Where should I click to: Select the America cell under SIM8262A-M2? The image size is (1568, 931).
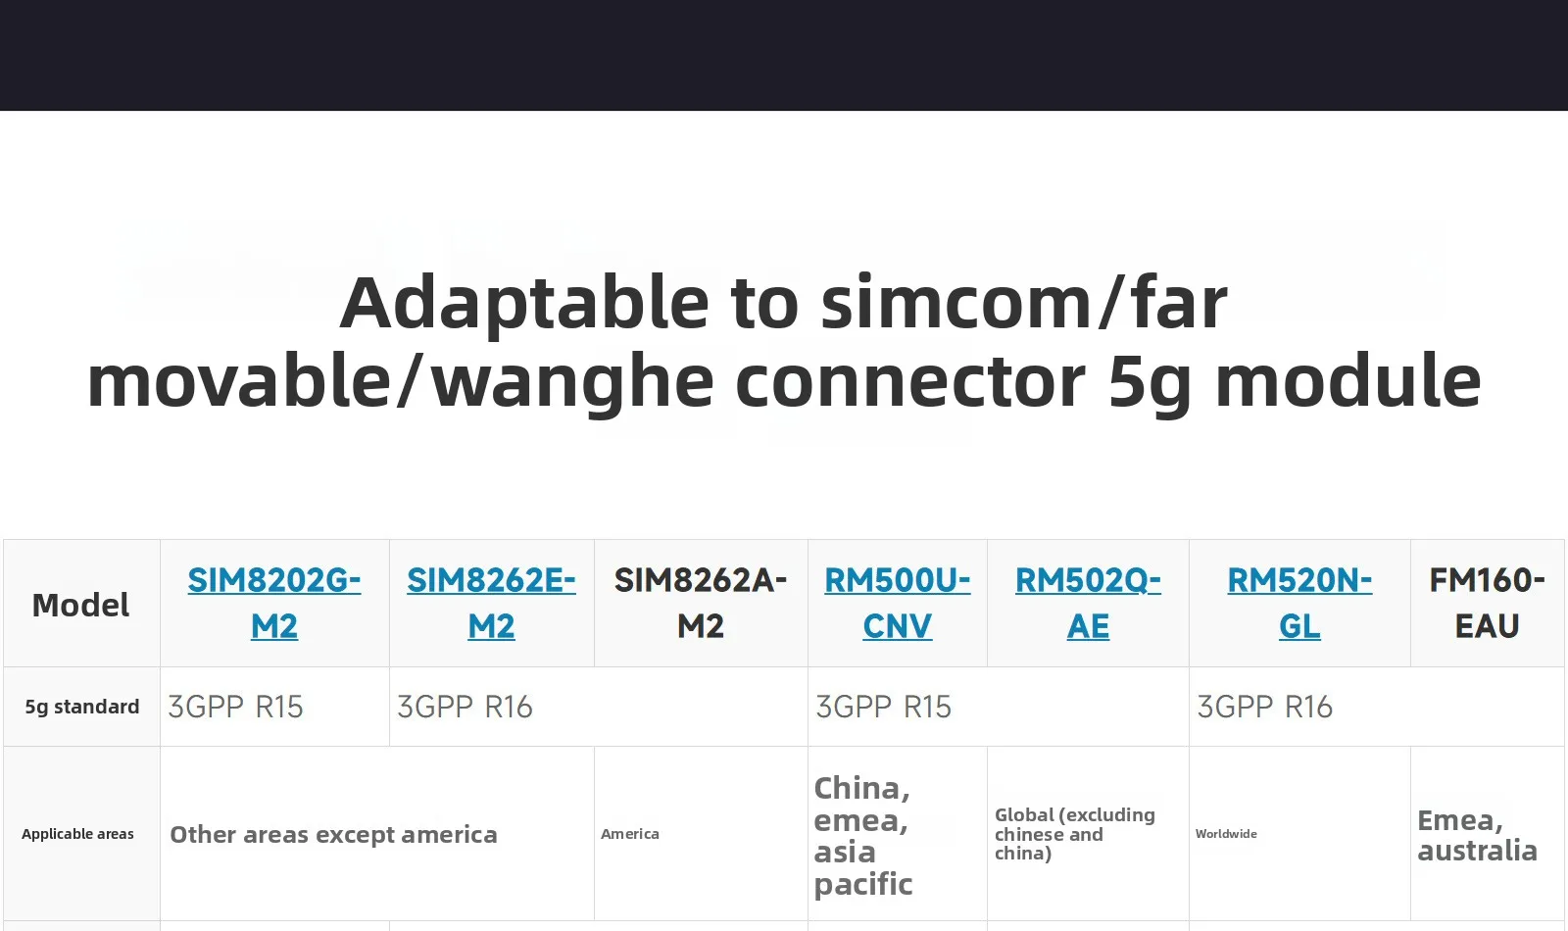pyautogui.click(x=630, y=834)
